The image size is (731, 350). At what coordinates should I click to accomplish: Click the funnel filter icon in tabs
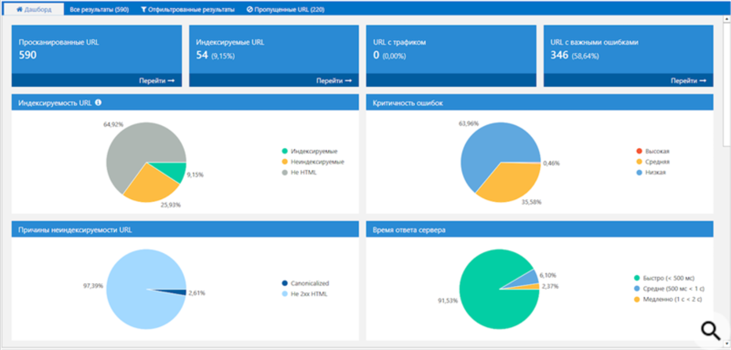pos(143,9)
